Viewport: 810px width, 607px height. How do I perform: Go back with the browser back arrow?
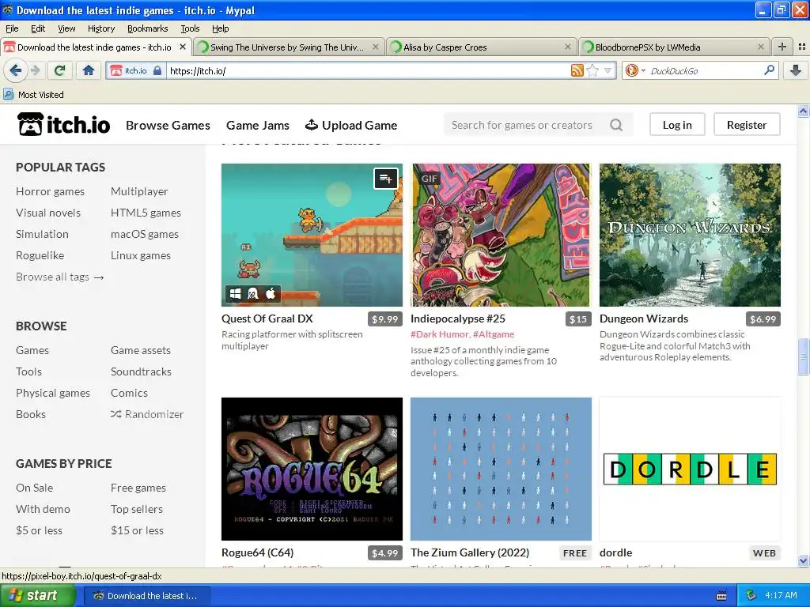point(15,70)
